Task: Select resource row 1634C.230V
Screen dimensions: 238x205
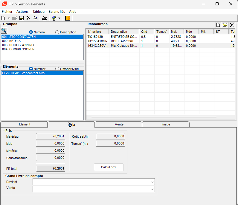Action: tap(161, 46)
